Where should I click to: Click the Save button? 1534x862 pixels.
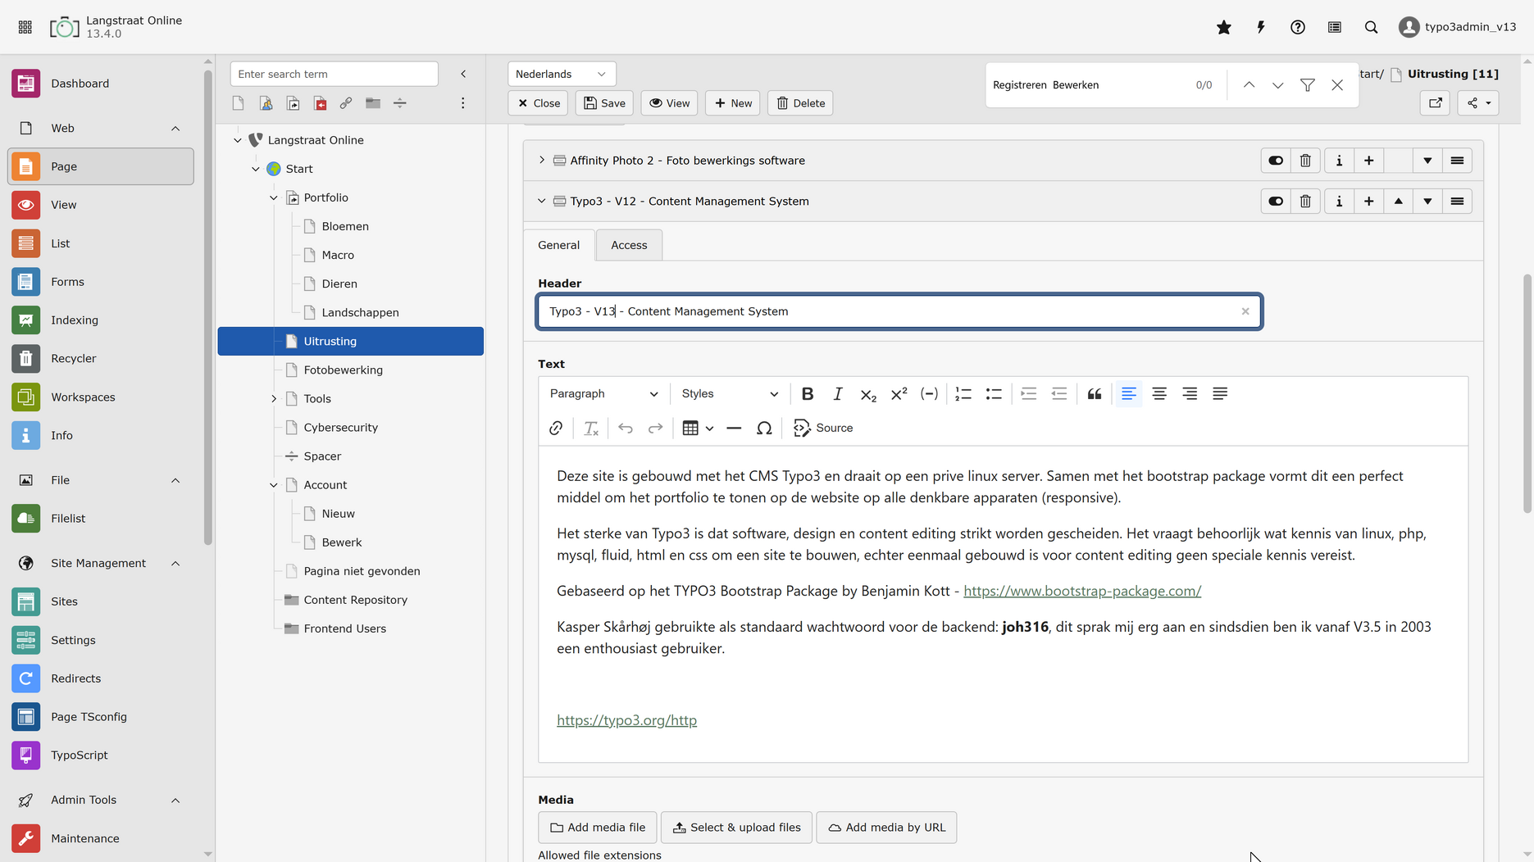point(604,103)
